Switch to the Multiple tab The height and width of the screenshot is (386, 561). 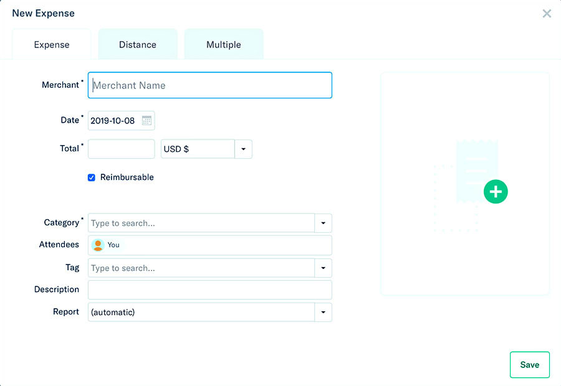point(224,44)
